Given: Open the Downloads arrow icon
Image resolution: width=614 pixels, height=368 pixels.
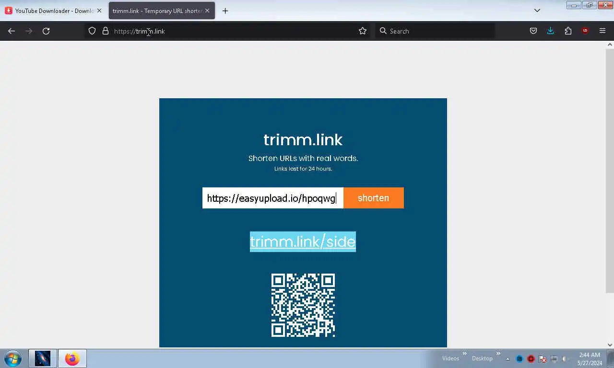Looking at the screenshot, I should click(551, 31).
